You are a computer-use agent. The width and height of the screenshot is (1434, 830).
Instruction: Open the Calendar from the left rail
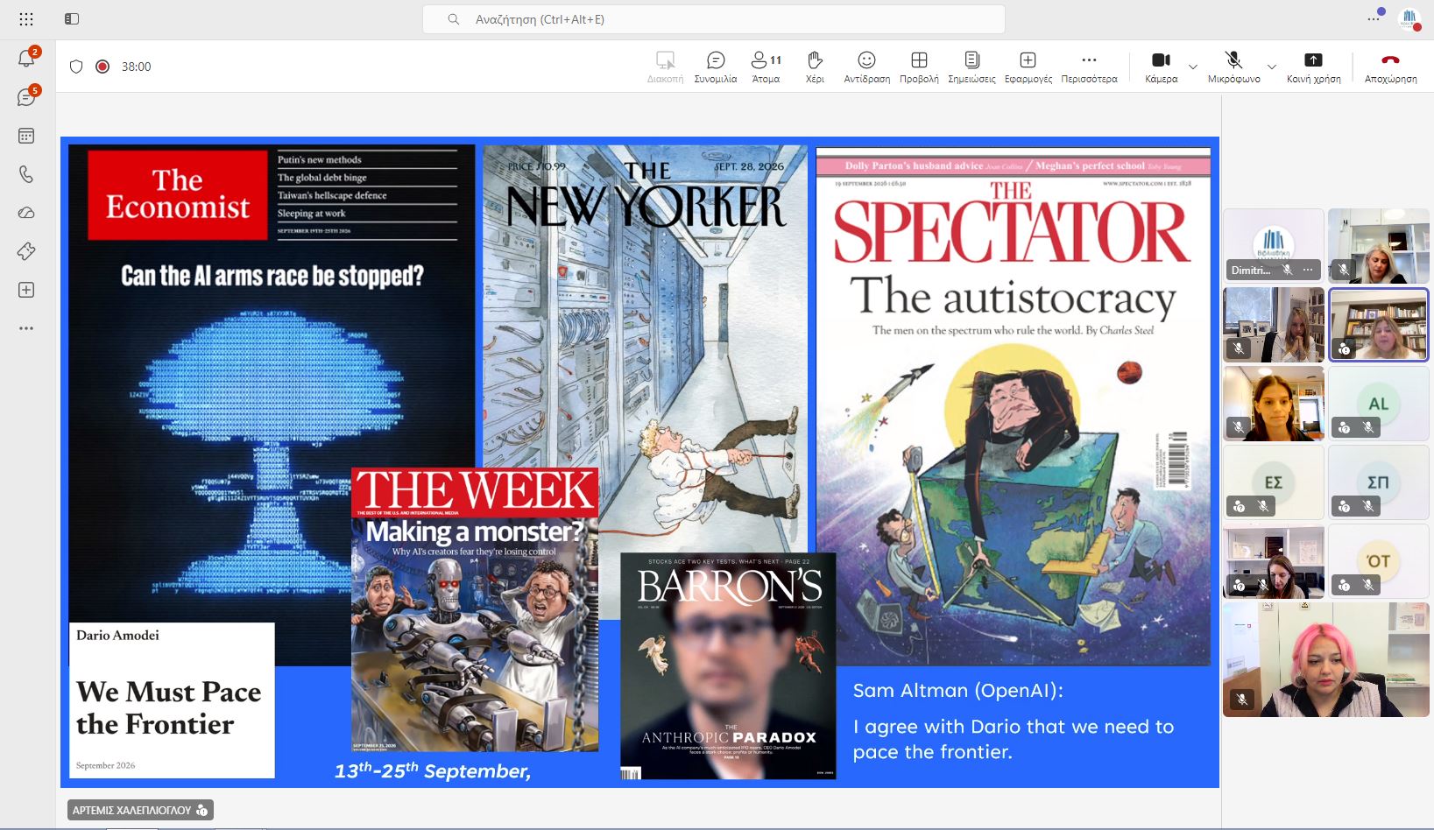(26, 136)
